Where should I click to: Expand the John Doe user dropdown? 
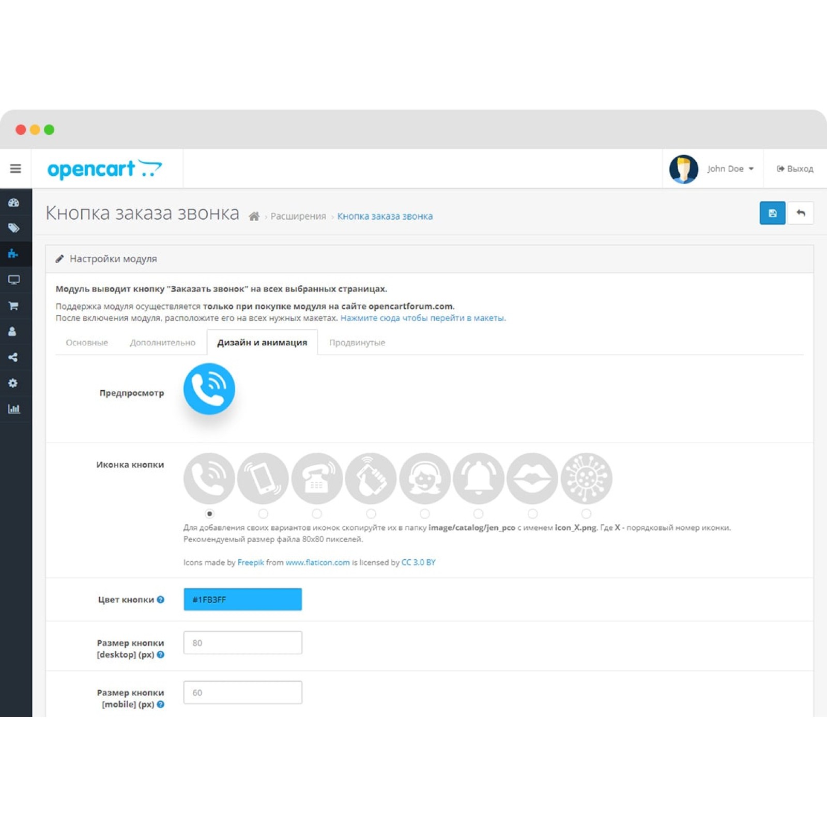point(730,169)
